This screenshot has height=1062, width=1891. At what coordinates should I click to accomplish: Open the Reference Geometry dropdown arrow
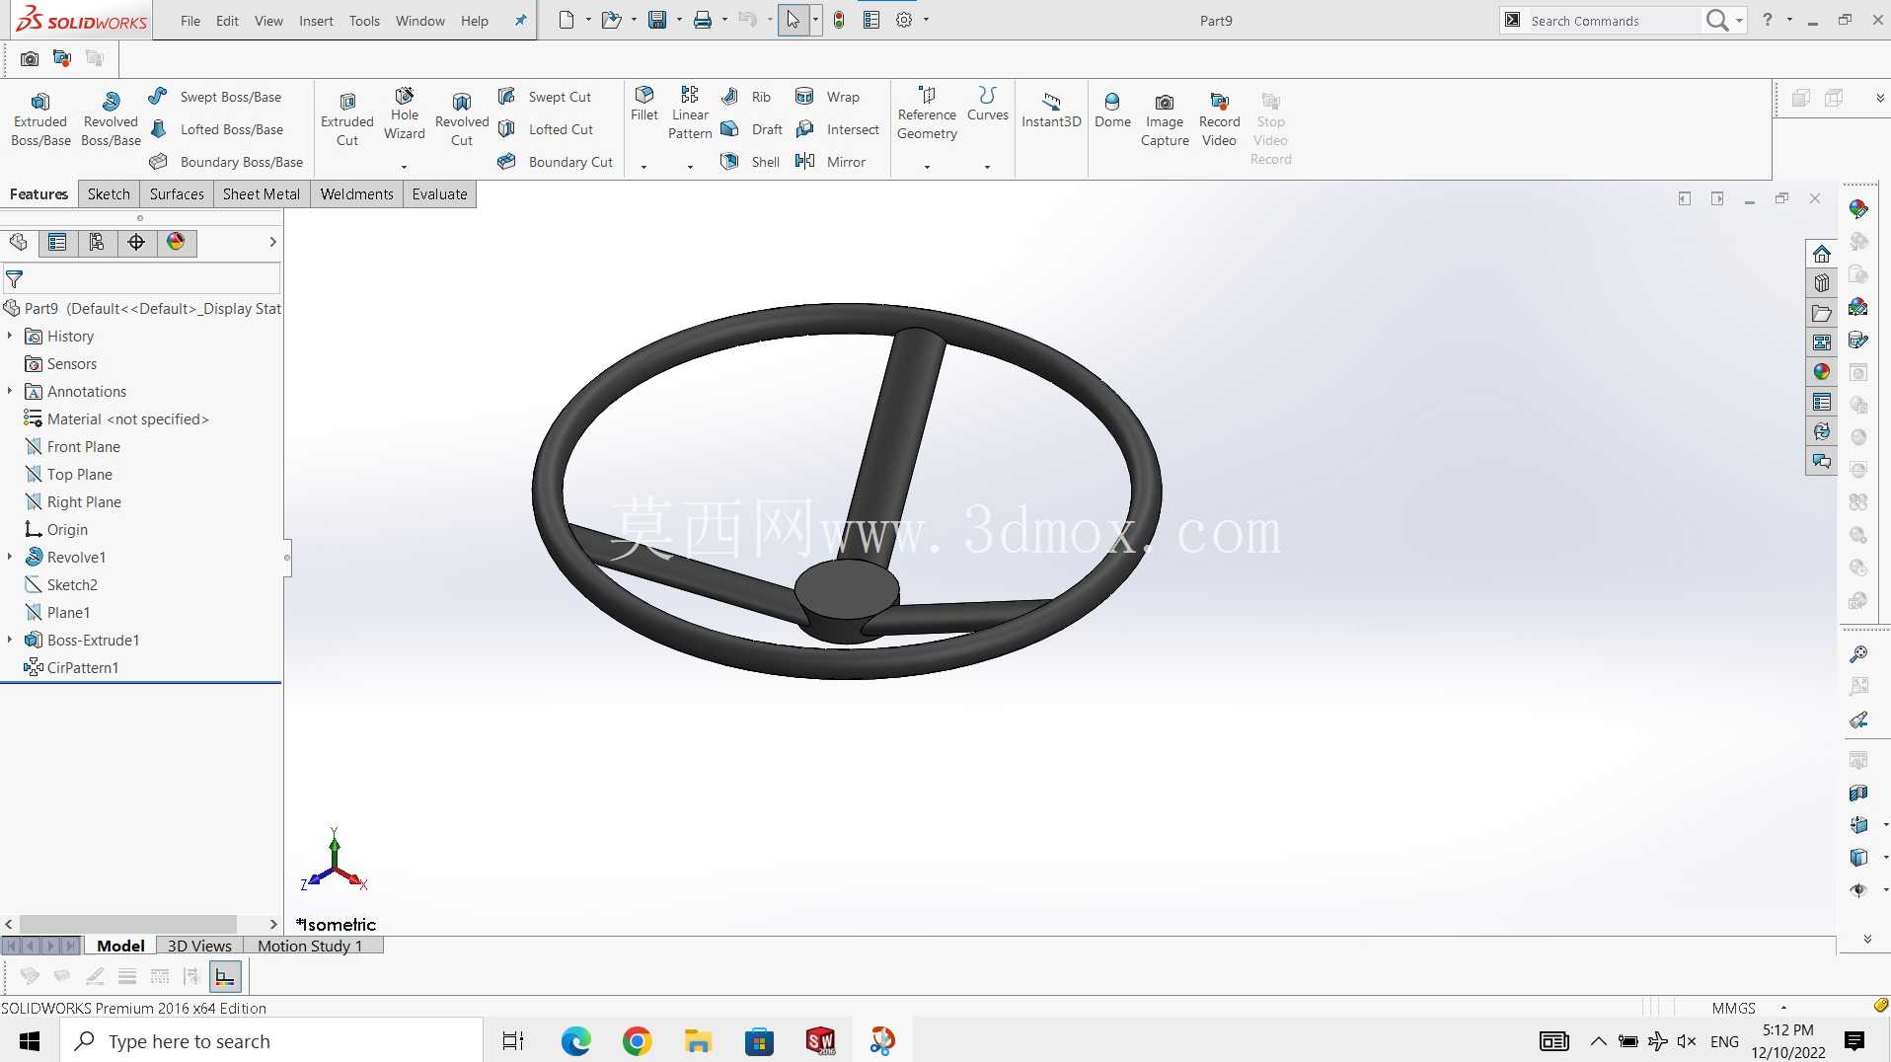[x=927, y=167]
